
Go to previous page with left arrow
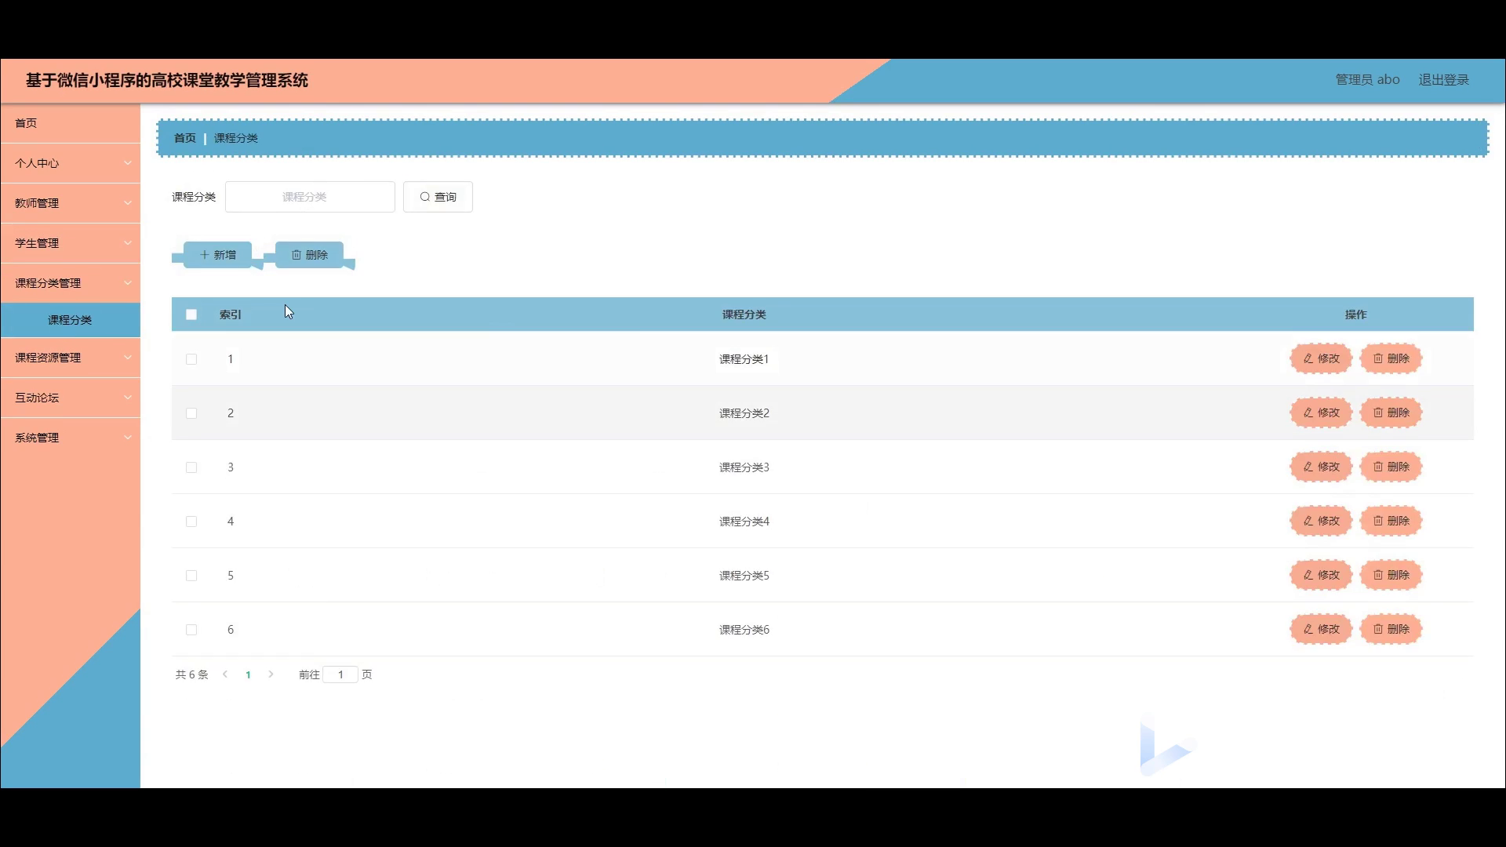(225, 674)
